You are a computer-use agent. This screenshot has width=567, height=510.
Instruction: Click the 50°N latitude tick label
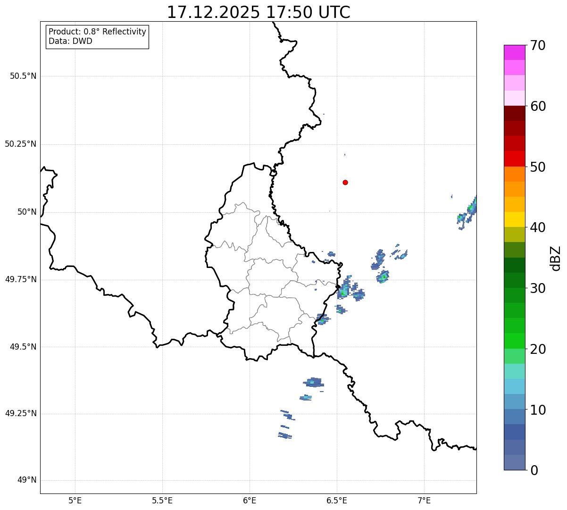[x=27, y=212]
